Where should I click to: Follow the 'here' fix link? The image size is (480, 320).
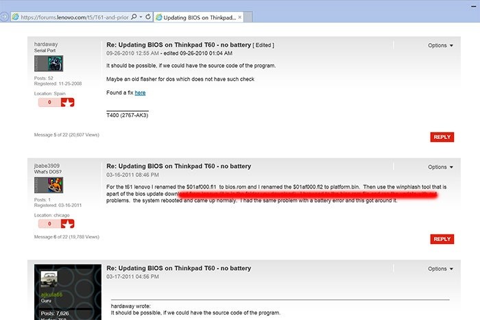140,93
